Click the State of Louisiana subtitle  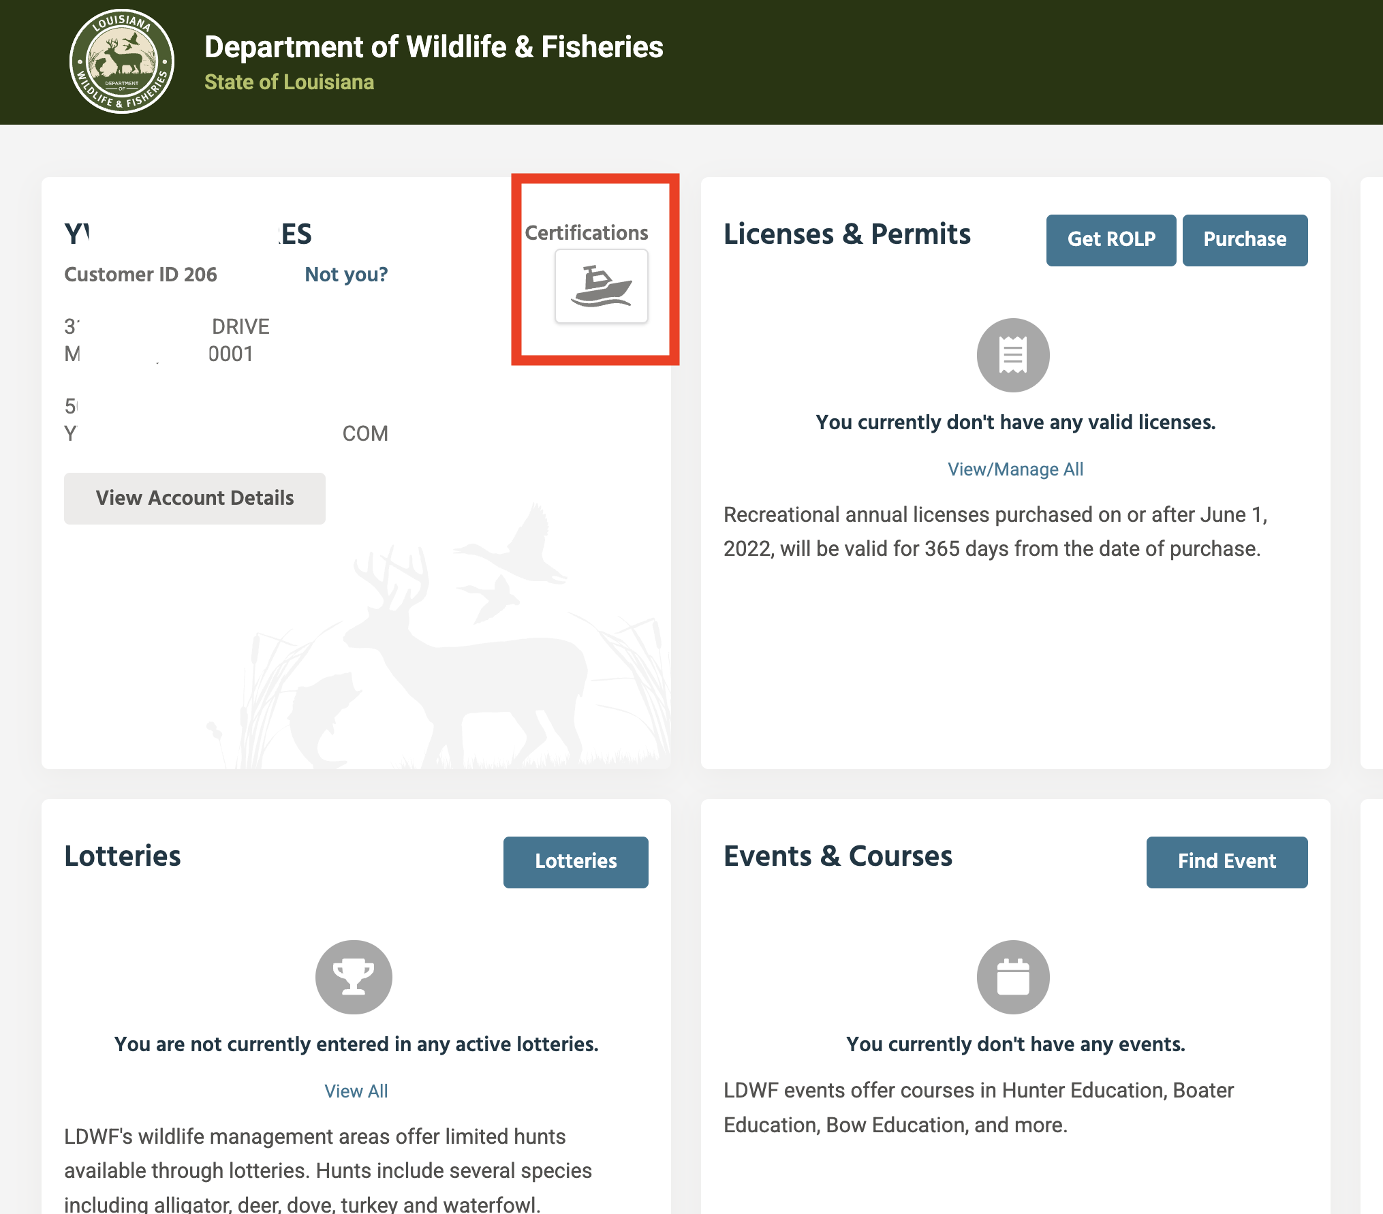click(x=289, y=82)
